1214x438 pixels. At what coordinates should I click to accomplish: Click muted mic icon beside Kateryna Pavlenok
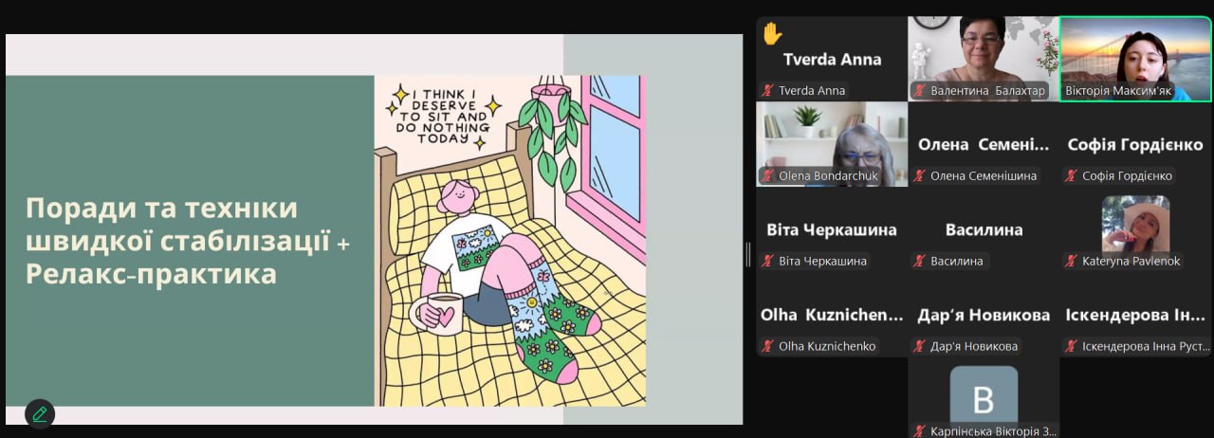pyautogui.click(x=1071, y=262)
